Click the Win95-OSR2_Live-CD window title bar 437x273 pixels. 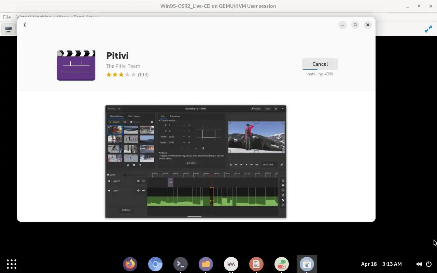(218, 6)
